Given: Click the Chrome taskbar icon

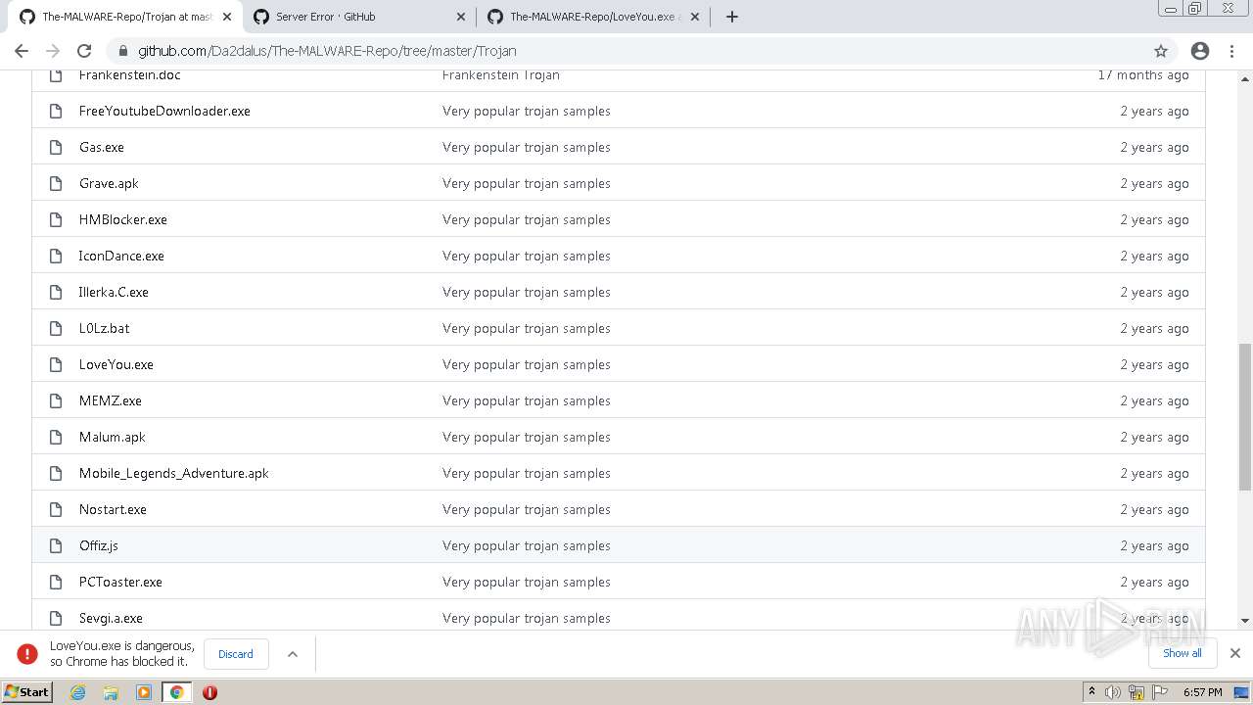Looking at the screenshot, I should pos(177,692).
